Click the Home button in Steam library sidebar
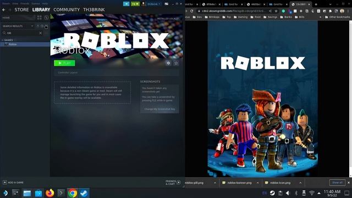 [x=18, y=18]
